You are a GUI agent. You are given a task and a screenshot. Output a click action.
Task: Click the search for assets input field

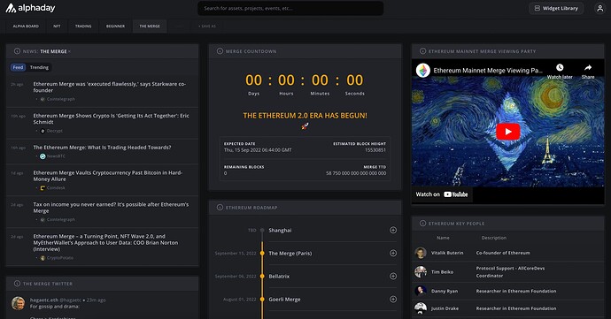pyautogui.click(x=290, y=8)
